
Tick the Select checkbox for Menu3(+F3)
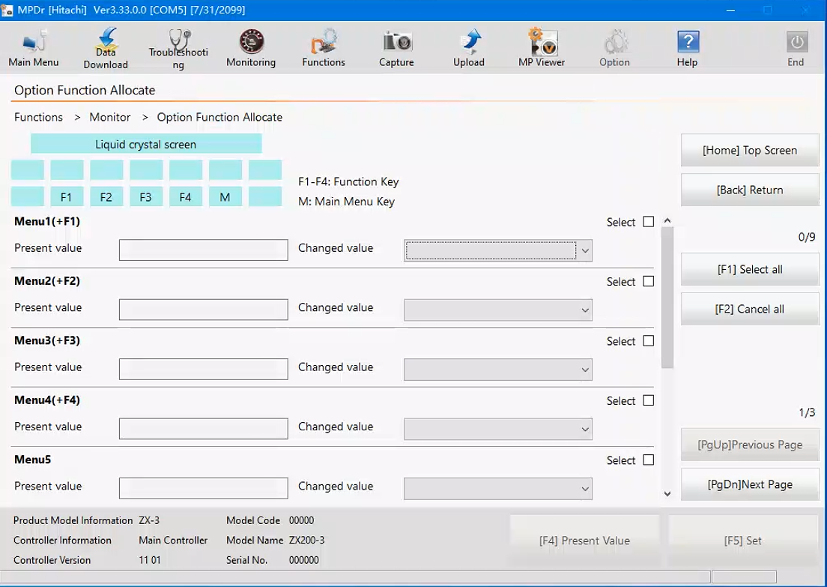649,341
